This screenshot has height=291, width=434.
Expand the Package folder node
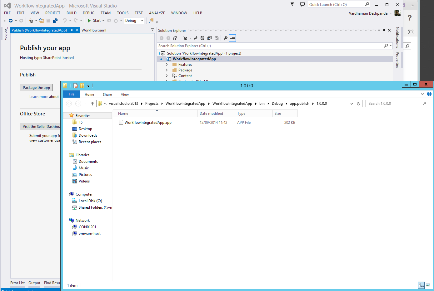pos(167,70)
